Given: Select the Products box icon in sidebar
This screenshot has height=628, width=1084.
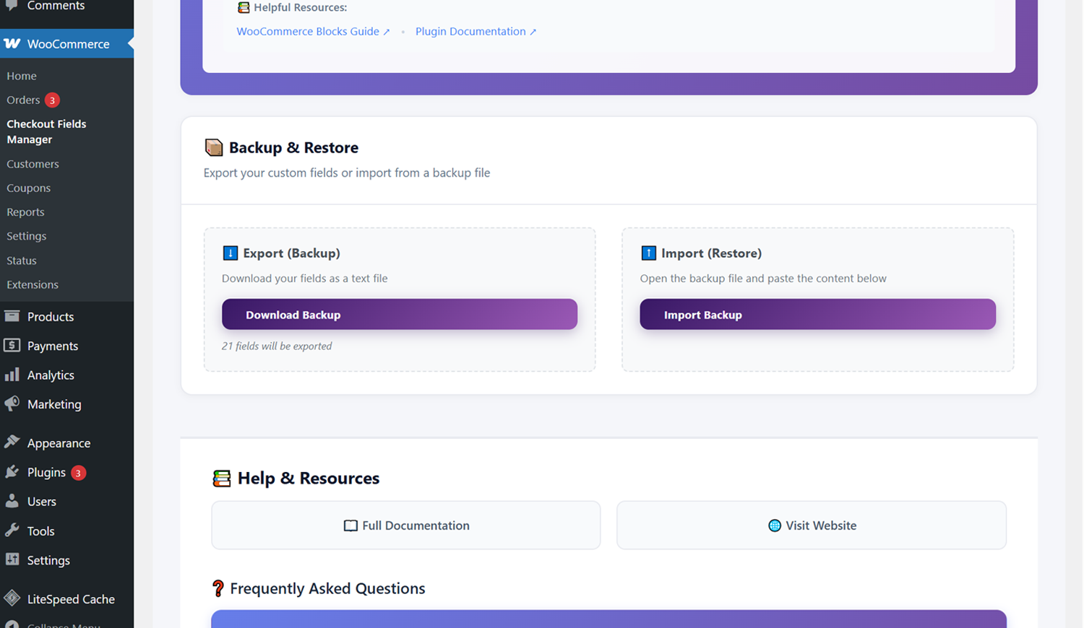Looking at the screenshot, I should (12, 316).
